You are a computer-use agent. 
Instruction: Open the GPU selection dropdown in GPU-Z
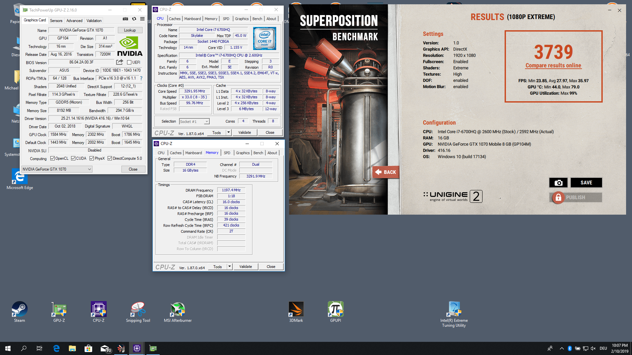click(57, 169)
